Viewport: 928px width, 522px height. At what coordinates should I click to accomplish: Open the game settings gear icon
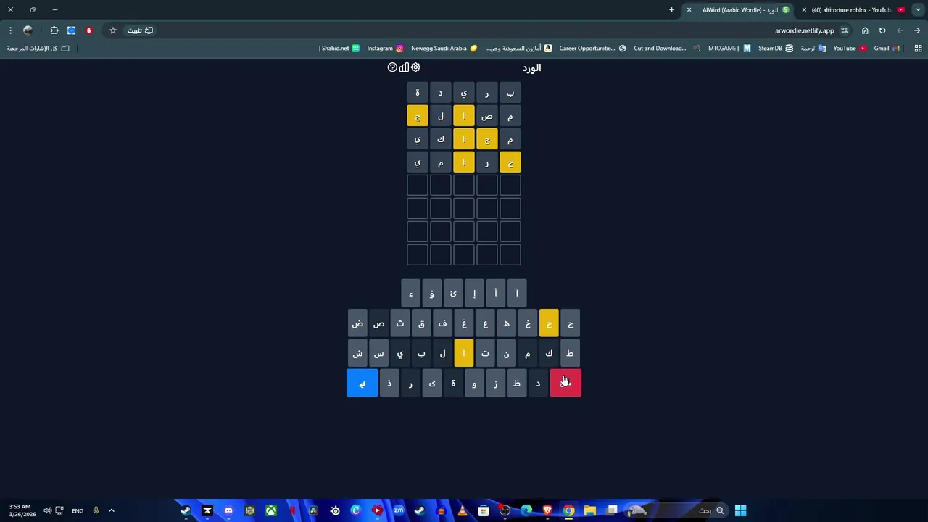click(415, 67)
